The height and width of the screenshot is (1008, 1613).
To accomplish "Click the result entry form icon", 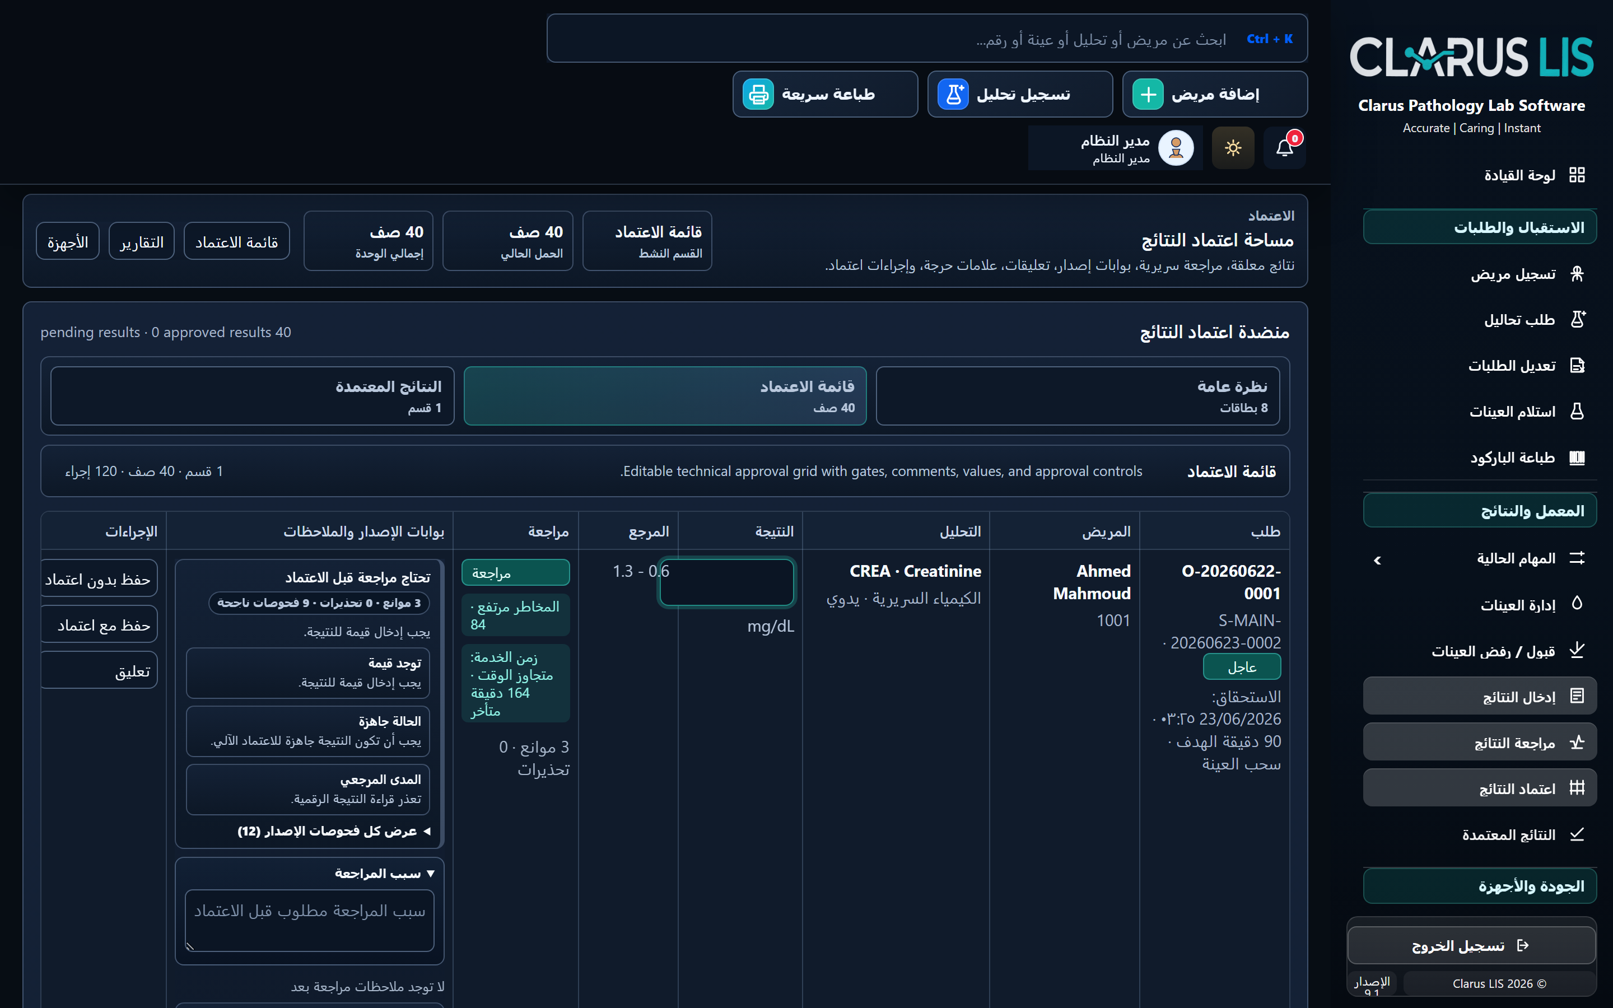I will [x=1577, y=697].
